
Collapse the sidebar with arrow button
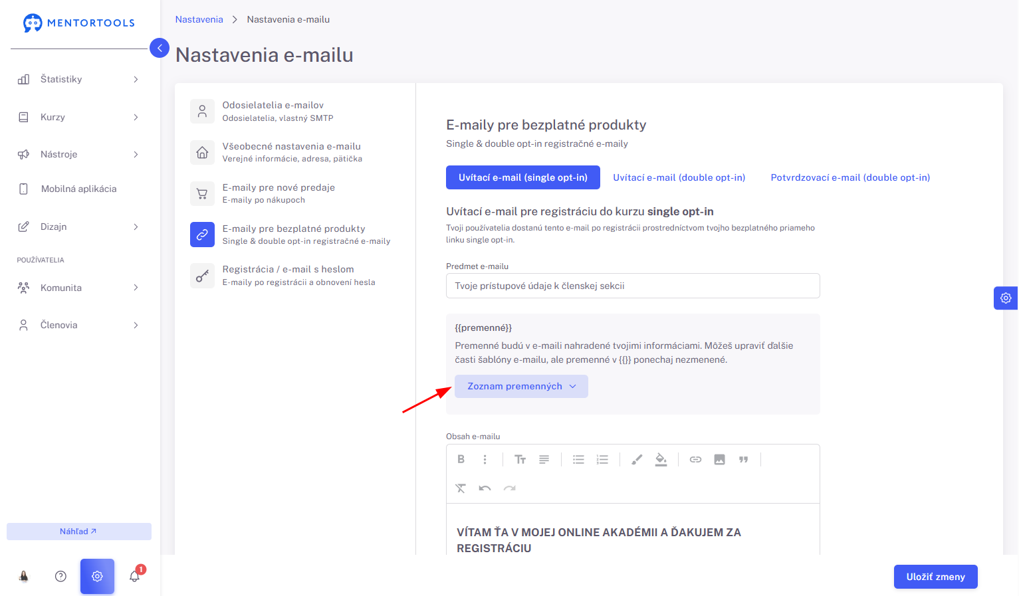pos(160,48)
